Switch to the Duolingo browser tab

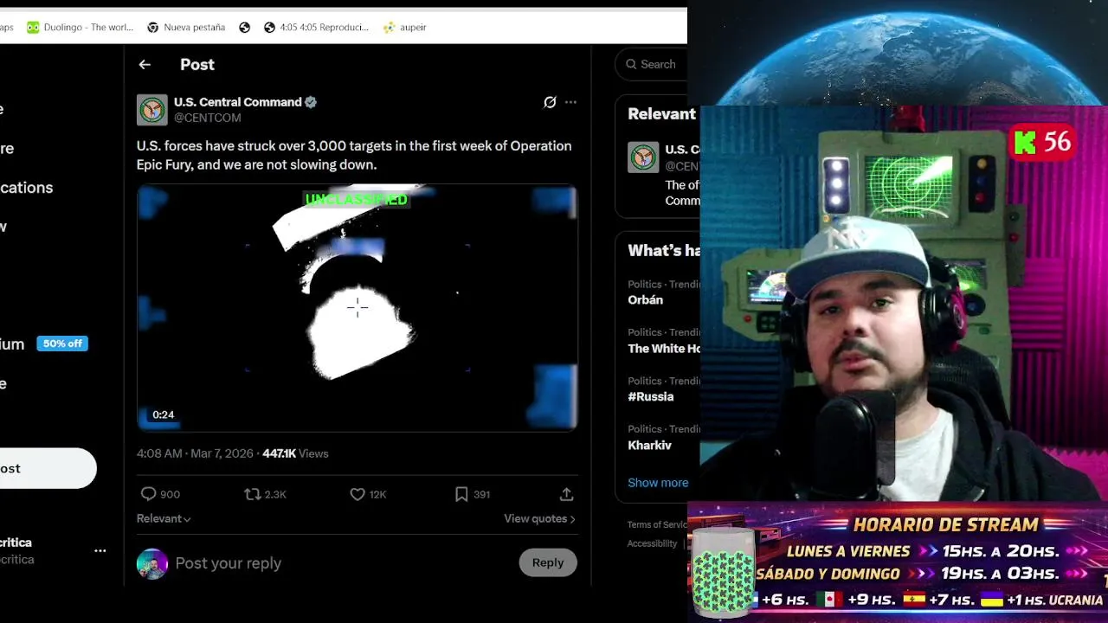point(80,27)
